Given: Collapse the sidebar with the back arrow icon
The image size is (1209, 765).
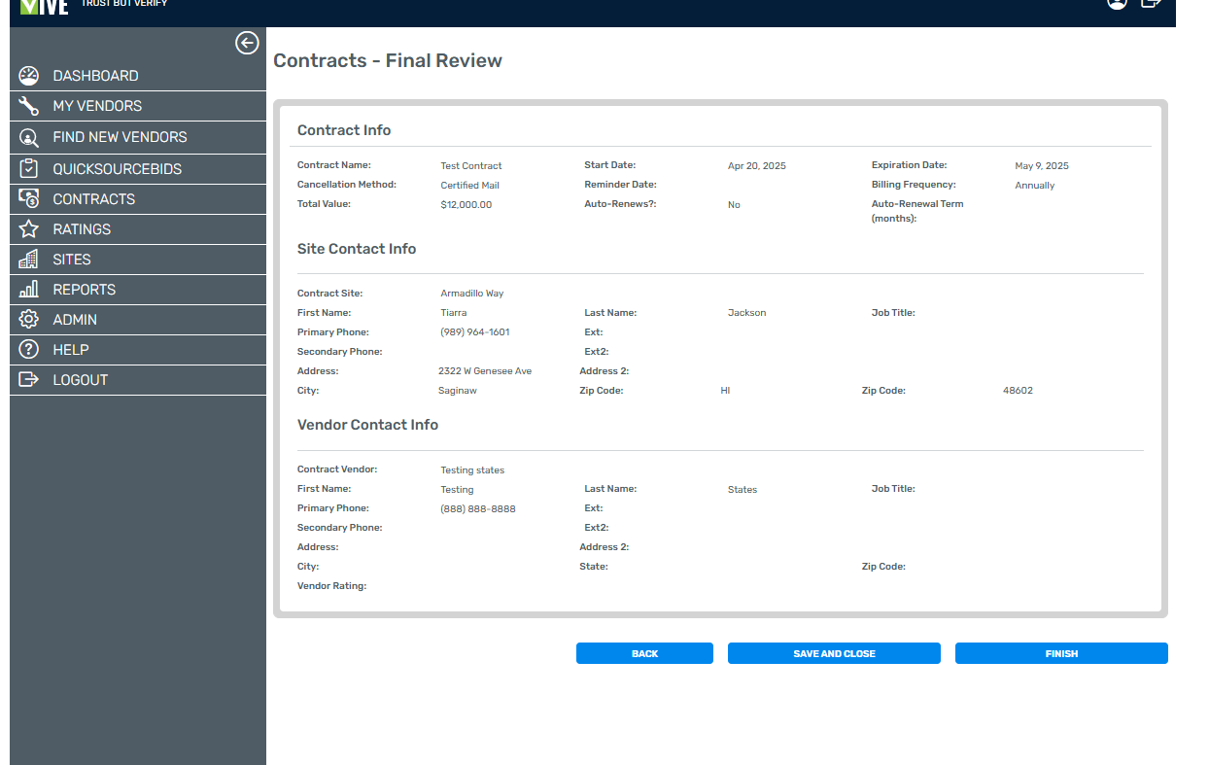Looking at the screenshot, I should pos(247,43).
